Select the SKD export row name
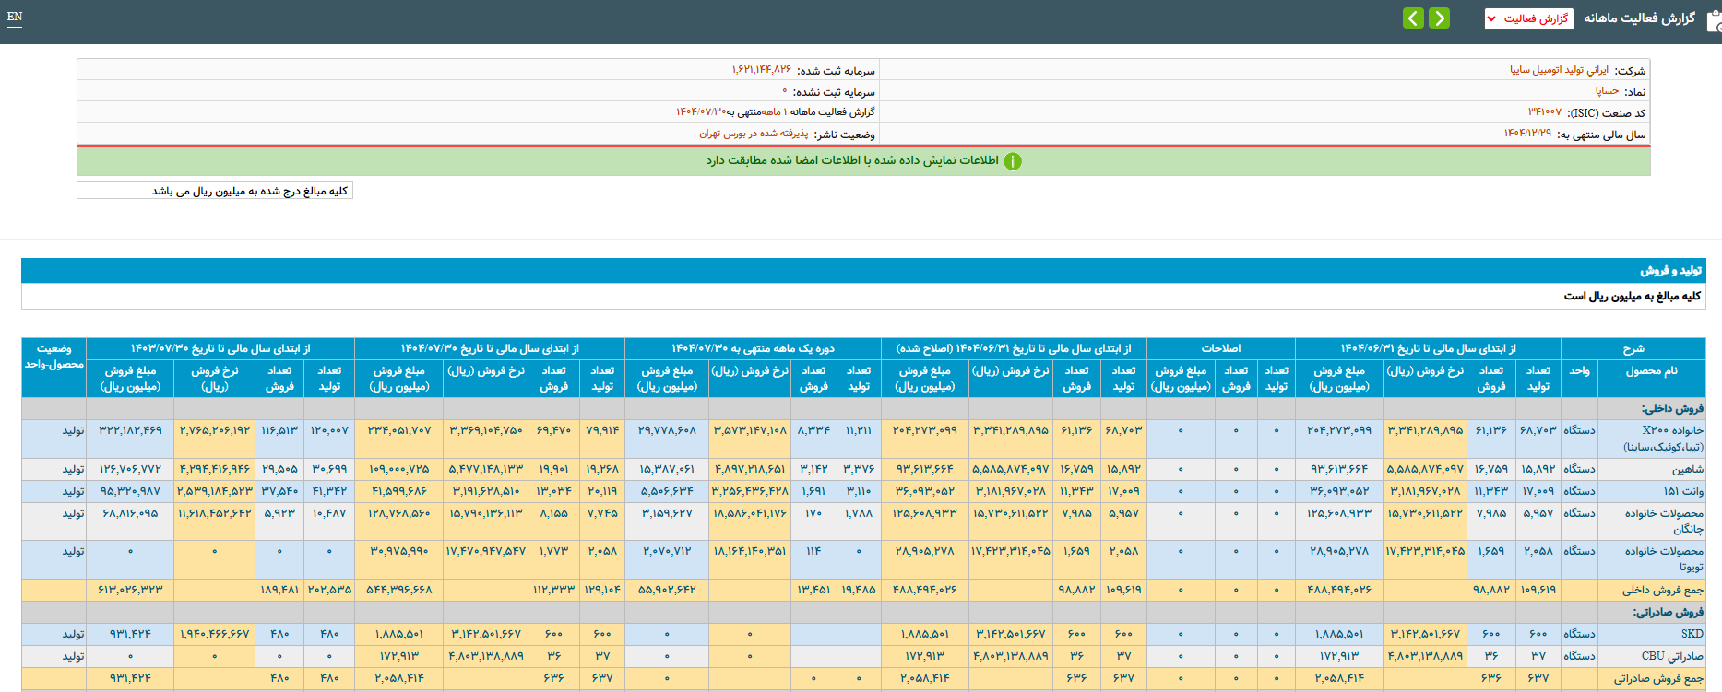 click(1692, 634)
